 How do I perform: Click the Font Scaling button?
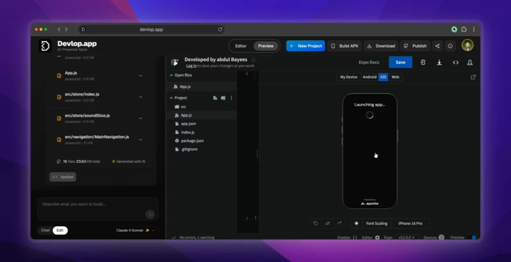coord(377,223)
